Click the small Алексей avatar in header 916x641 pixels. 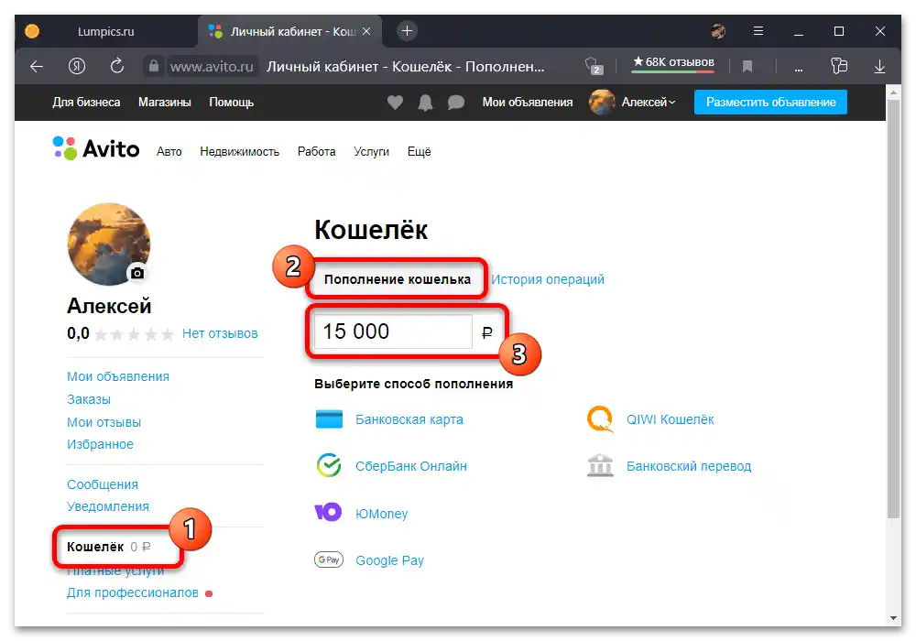pos(603,103)
